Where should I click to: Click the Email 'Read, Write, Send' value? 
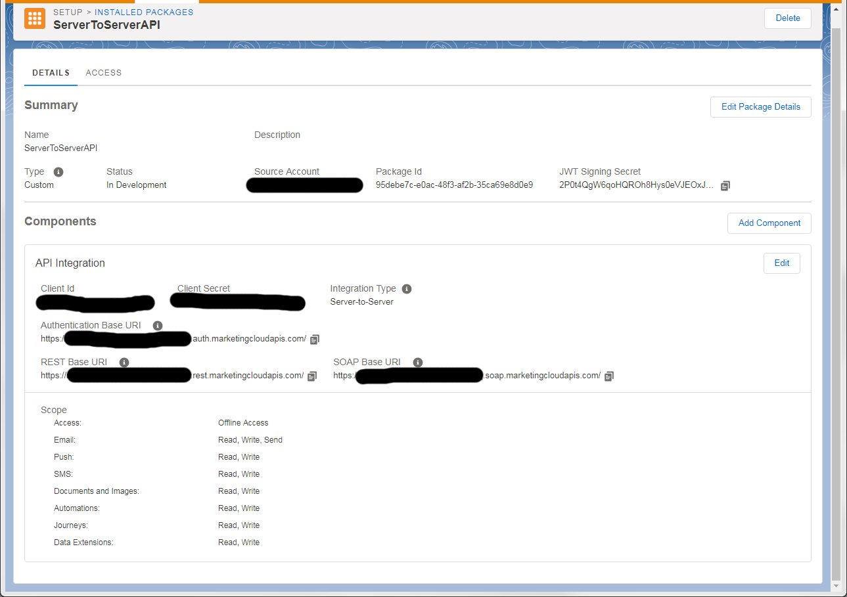click(x=250, y=440)
